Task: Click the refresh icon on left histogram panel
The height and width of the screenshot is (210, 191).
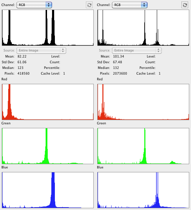Action: click(89, 5)
